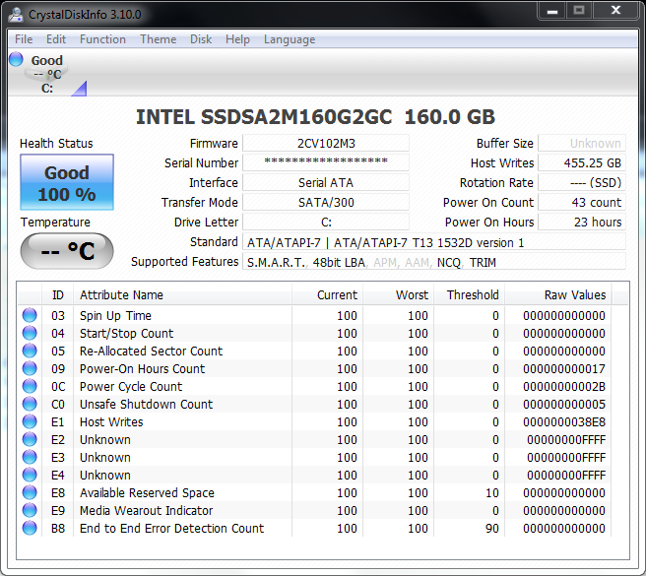The image size is (646, 576).
Task: Click the E4 Unknown status orb
Action: point(30,475)
